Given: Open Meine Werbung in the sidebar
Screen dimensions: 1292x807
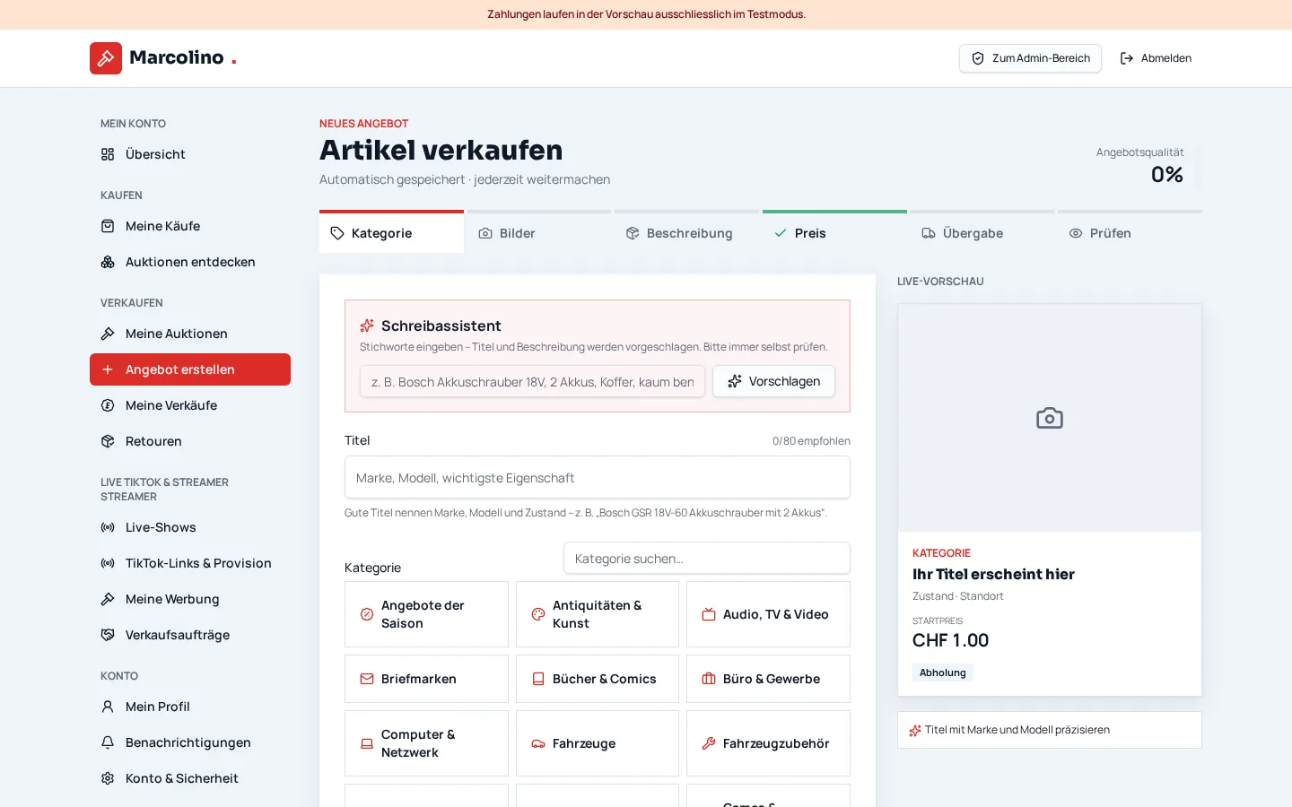Looking at the screenshot, I should [x=190, y=599].
